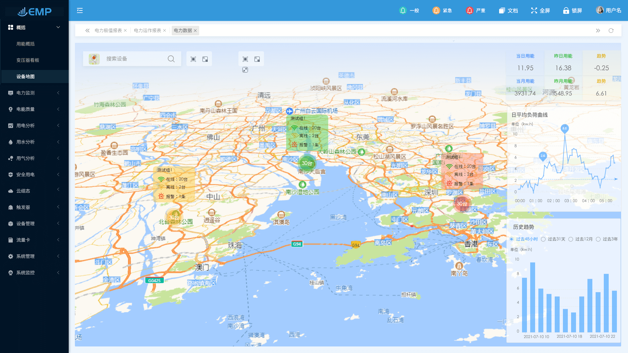Click the small expand map icon

point(245,70)
